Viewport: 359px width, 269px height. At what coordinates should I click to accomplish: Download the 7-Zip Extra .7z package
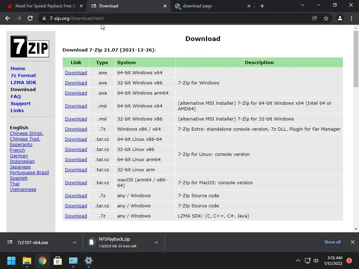click(x=76, y=129)
